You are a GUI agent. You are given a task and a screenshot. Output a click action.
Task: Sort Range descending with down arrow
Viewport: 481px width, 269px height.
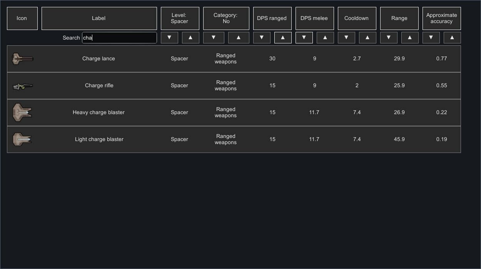[x=389, y=38]
